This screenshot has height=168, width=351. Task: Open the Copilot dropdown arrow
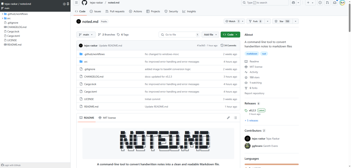coord(299,3)
